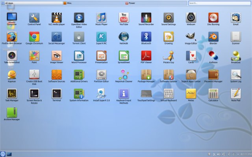Screen dimensions: 252x157
Task: Launch SuperX IRC
Action: [x=101, y=37]
